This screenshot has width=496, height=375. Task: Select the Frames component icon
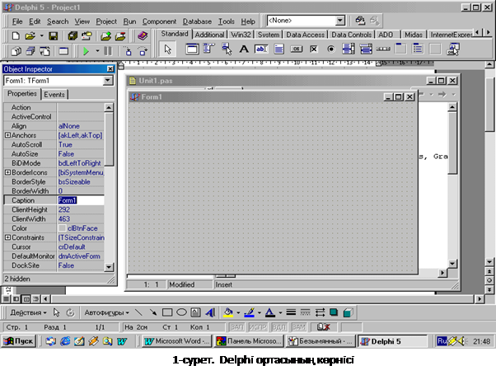point(192,49)
